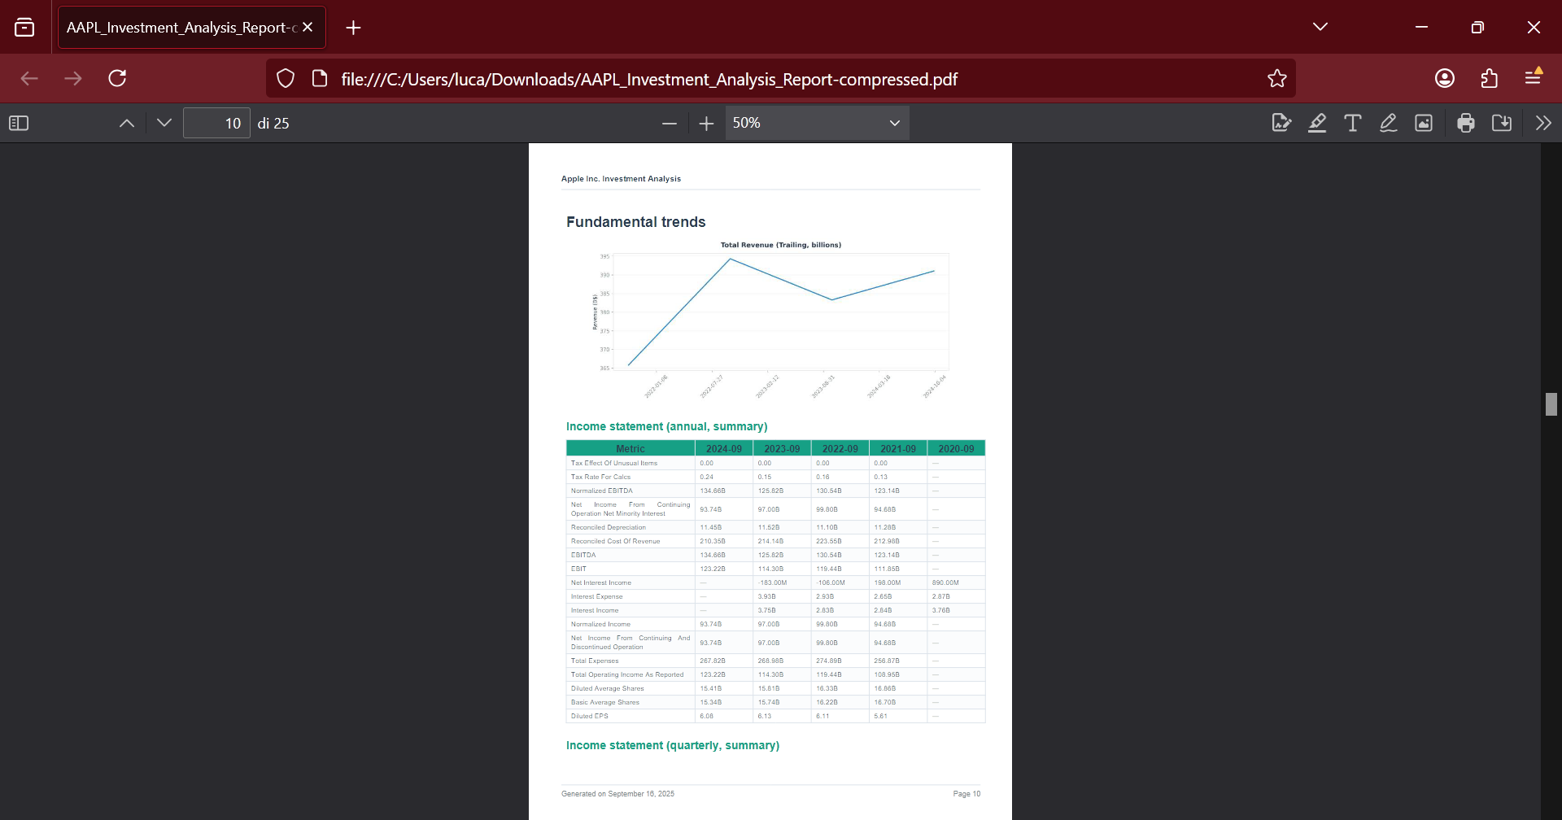Save the PDF document

click(x=1502, y=123)
